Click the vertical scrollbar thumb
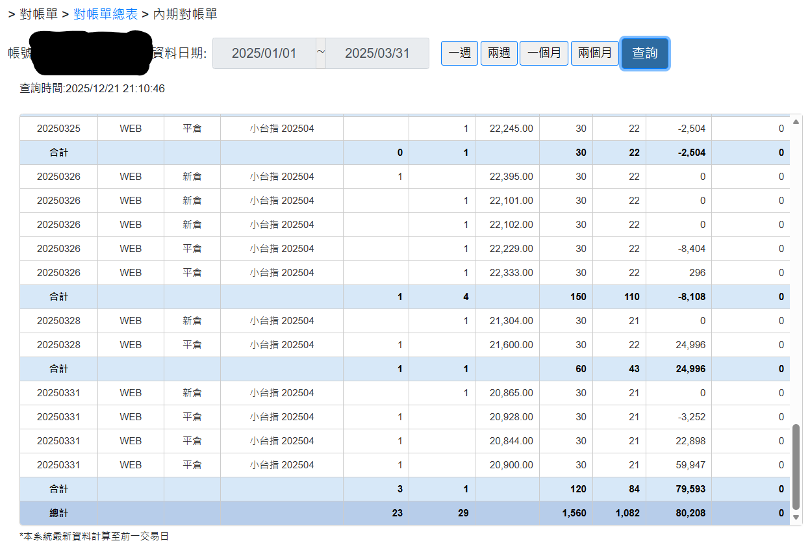 pos(796,467)
